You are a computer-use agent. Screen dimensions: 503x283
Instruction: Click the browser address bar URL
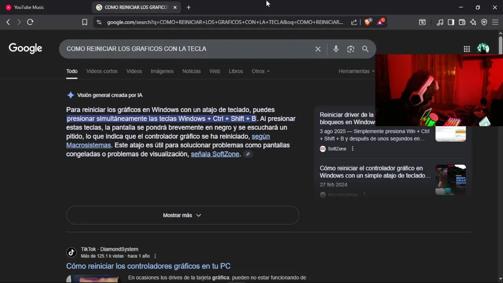(225, 22)
